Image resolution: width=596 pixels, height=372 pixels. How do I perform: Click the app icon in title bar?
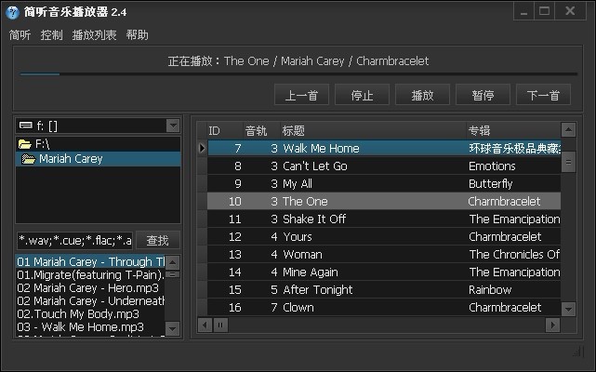[12, 12]
